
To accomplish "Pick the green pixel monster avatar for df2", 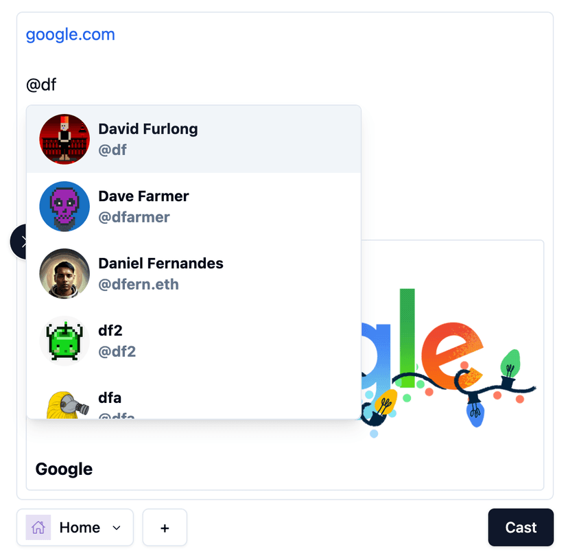I will click(64, 340).
